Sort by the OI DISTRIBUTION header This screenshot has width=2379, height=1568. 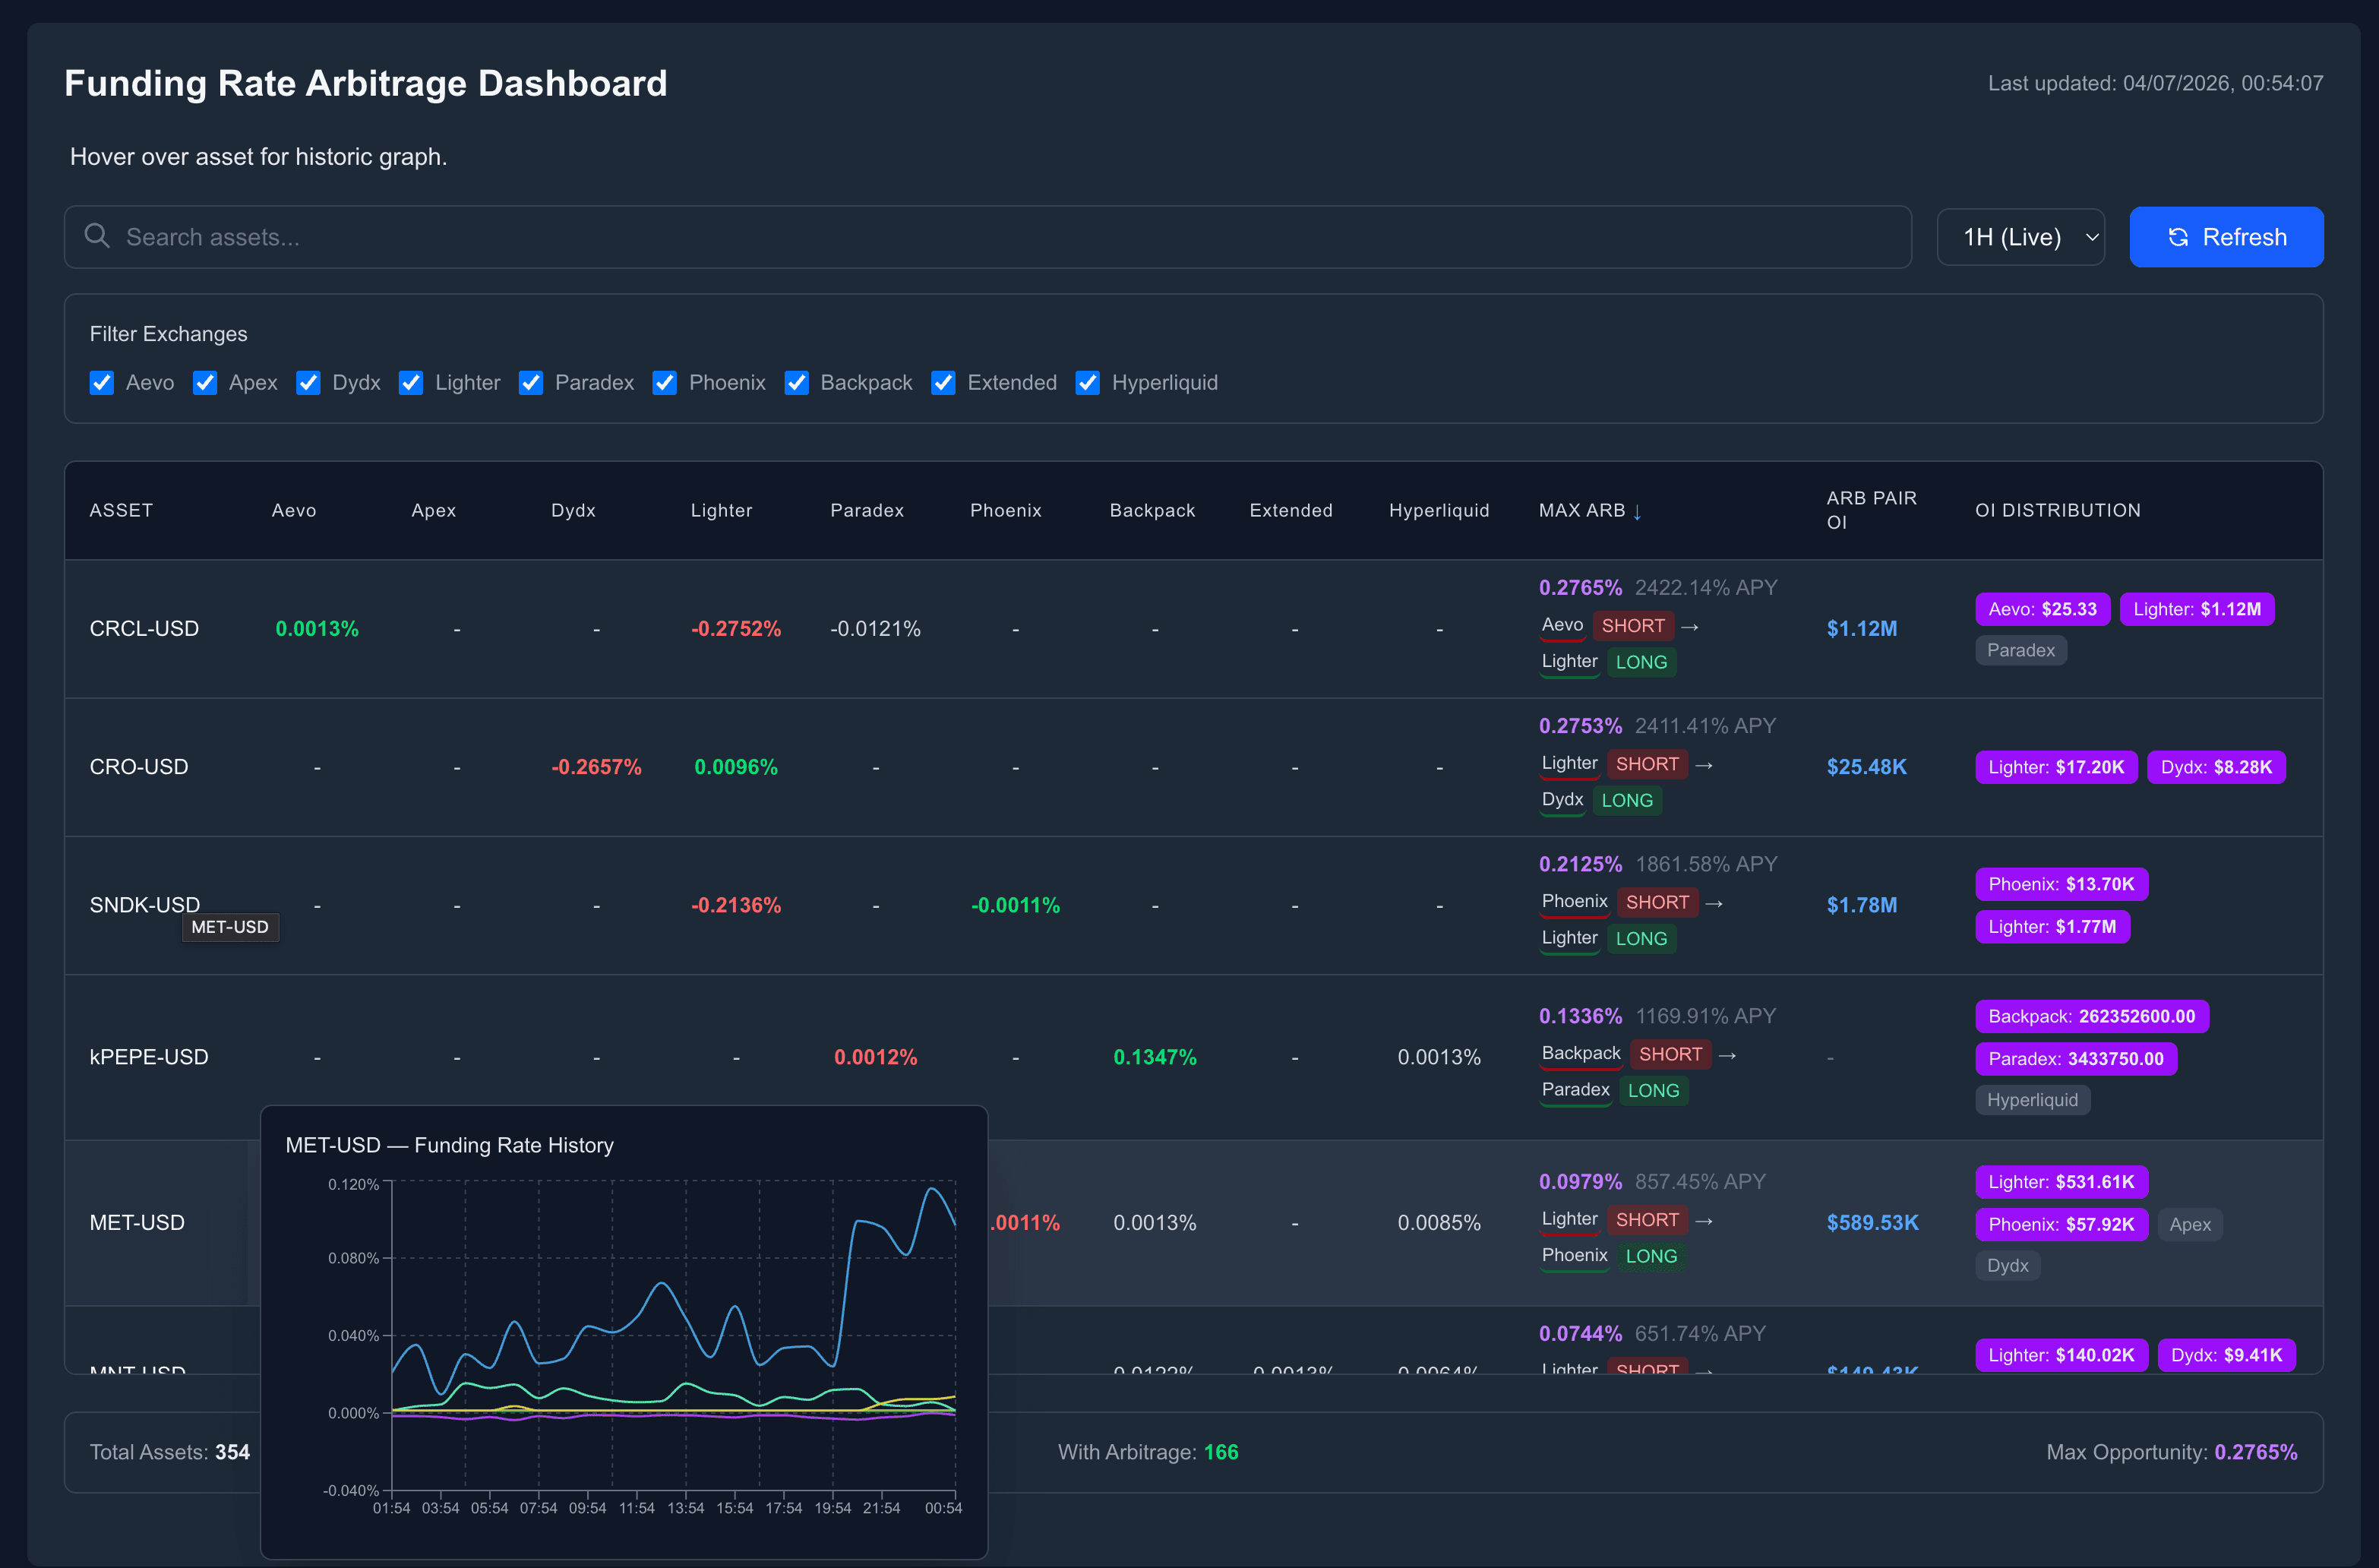[2057, 510]
